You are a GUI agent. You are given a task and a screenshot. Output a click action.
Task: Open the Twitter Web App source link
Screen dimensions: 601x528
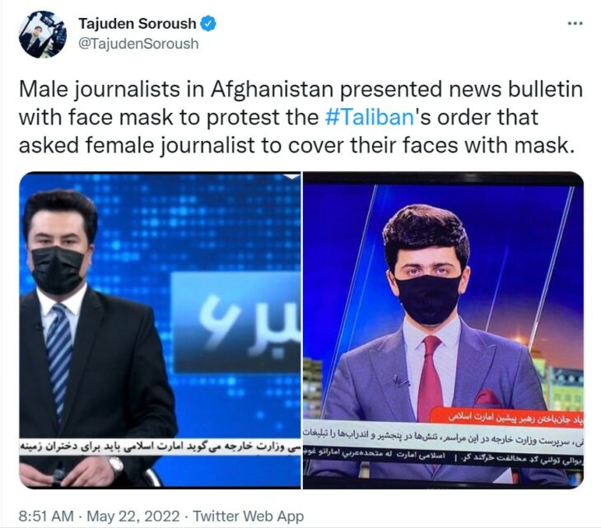pos(248,516)
